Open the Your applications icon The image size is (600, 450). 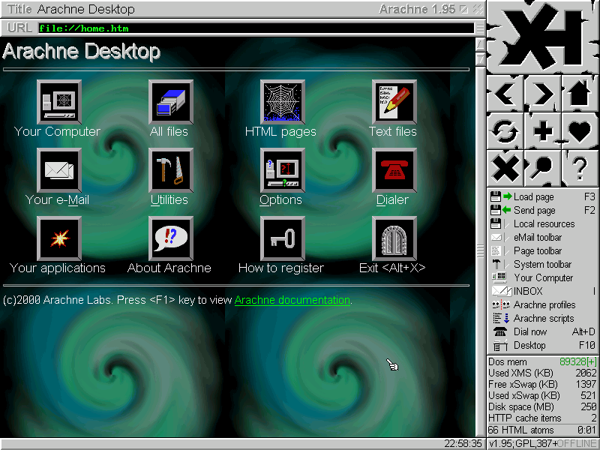click(59, 238)
